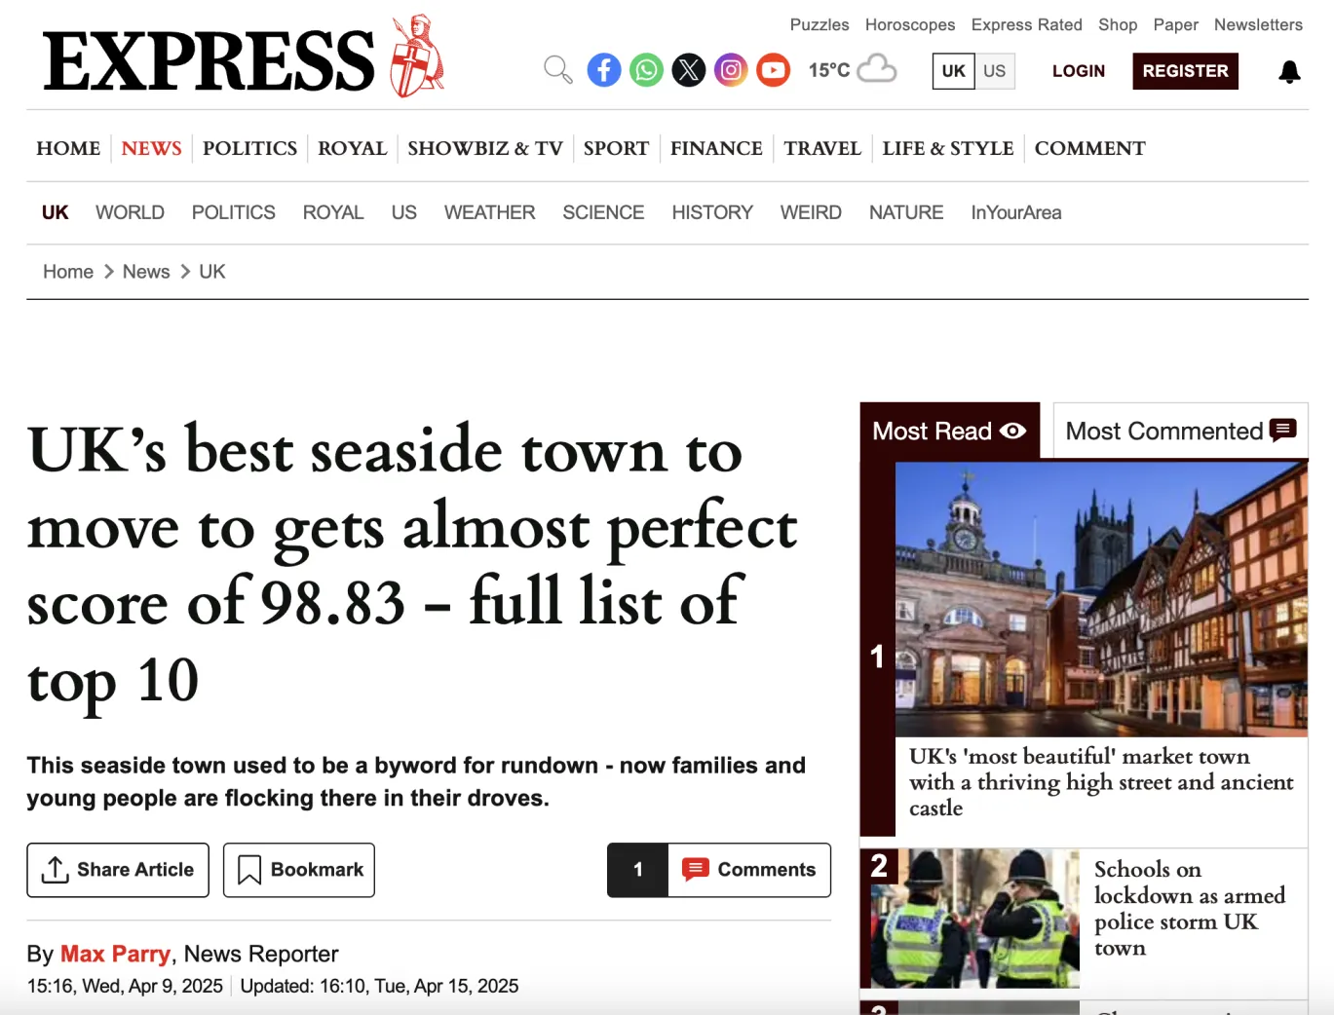
Task: Open the notifications bell icon
Action: pos(1289,71)
